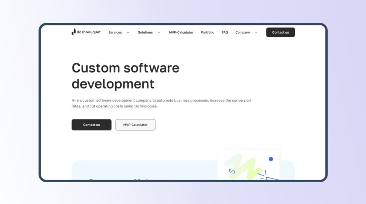366x204 pixels.
Task: Open the Portfolio page link
Action: (207, 33)
